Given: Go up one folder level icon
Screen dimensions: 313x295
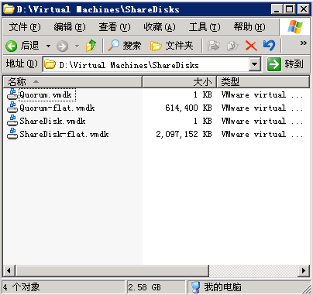Looking at the screenshot, I should [91, 46].
